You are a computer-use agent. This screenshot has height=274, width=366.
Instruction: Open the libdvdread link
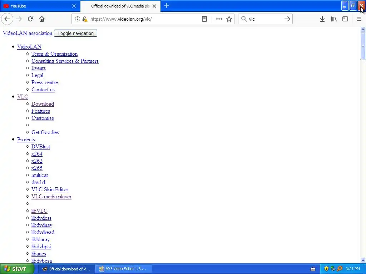(43, 232)
